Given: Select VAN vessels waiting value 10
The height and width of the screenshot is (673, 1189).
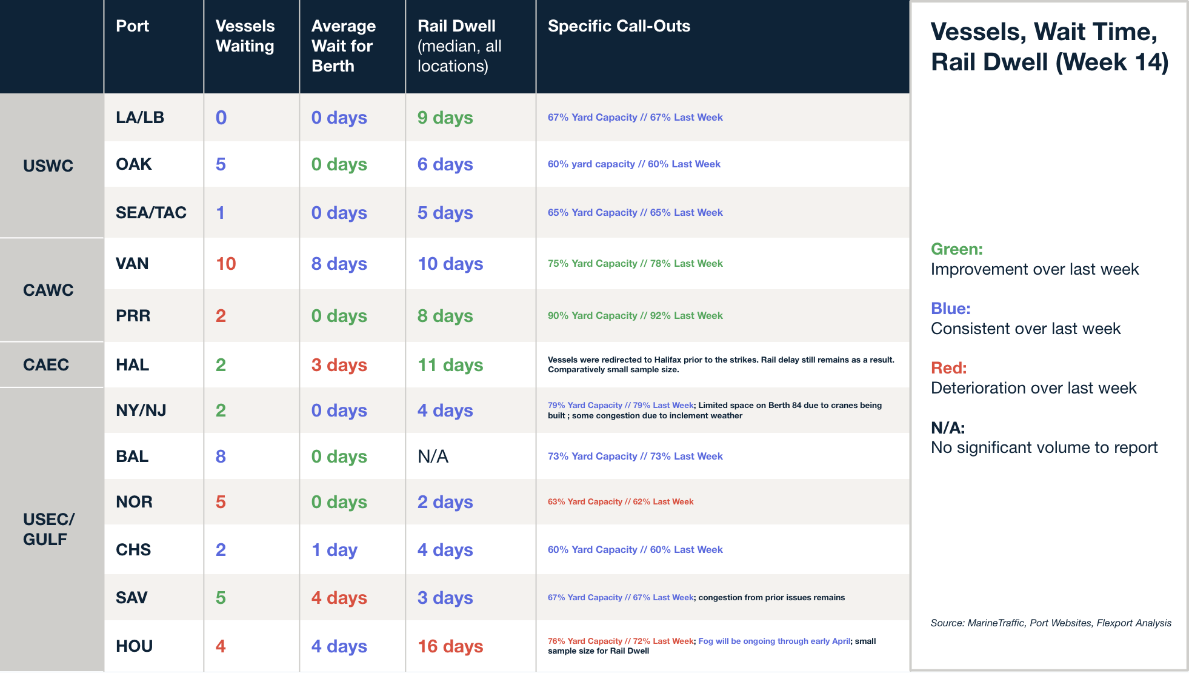Looking at the screenshot, I should pos(226,264).
